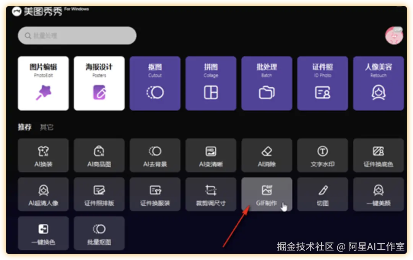Click the search field showing 批量处理
This screenshot has height=260, width=413.
[x=76, y=35]
